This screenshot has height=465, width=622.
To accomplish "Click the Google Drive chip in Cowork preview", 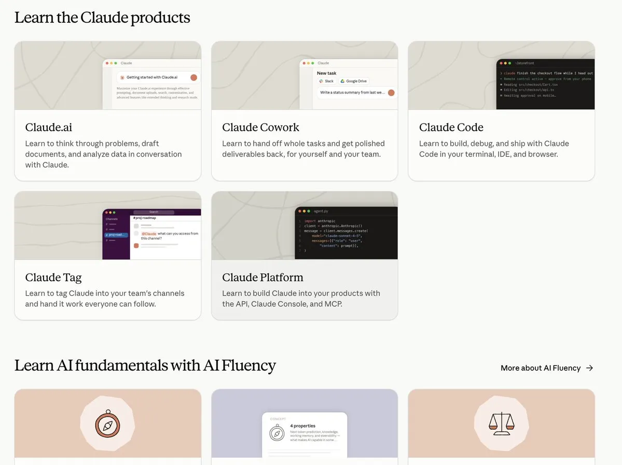I will click(x=353, y=81).
